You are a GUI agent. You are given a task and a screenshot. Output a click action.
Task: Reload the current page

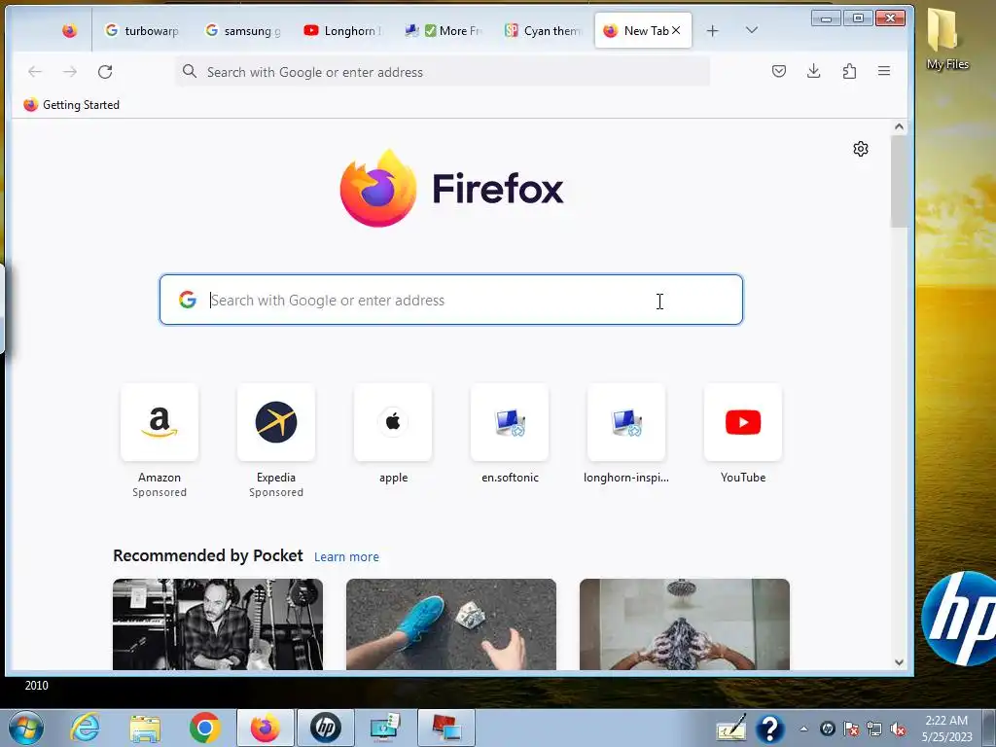pos(105,72)
